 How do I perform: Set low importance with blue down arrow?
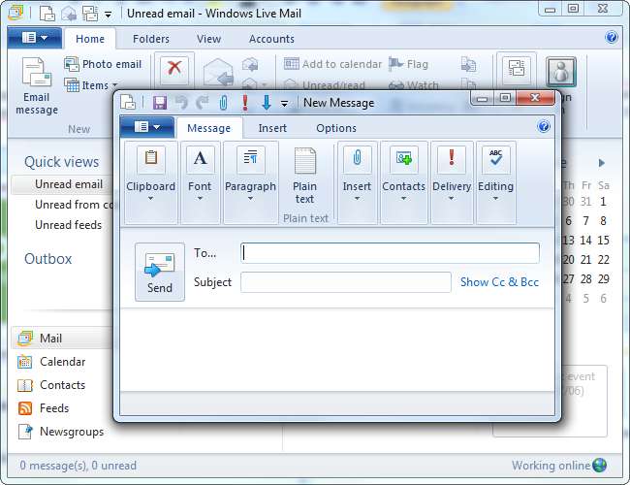tap(266, 103)
